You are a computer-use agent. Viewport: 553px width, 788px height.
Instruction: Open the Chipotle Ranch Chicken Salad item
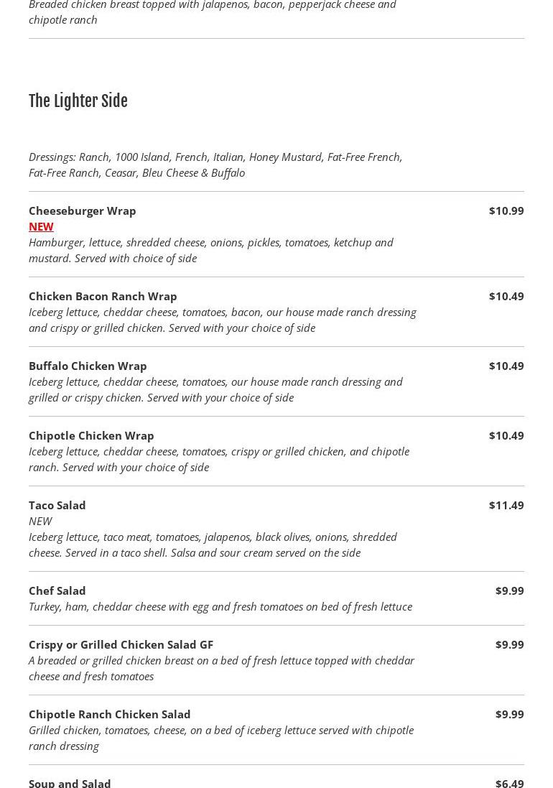point(110,714)
